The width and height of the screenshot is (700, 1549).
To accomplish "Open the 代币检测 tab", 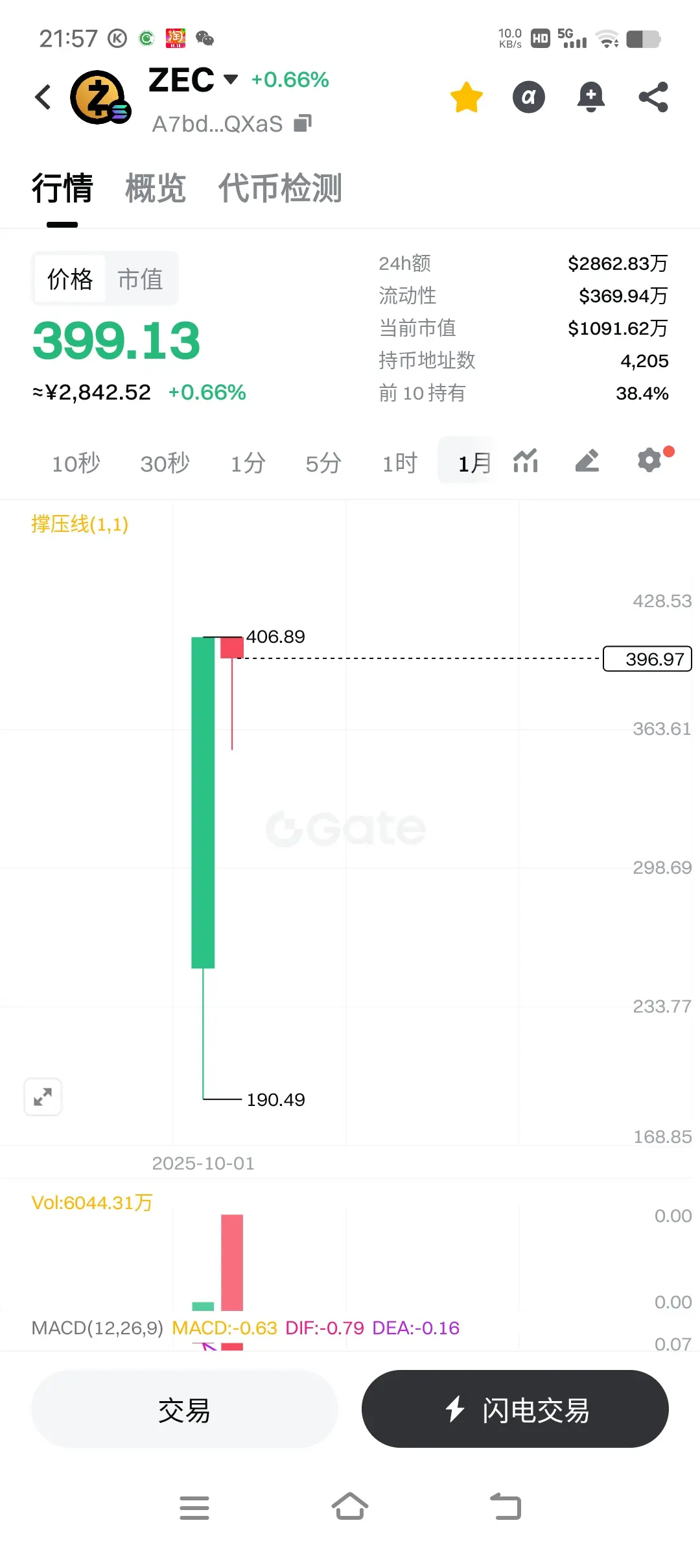I will [280, 189].
